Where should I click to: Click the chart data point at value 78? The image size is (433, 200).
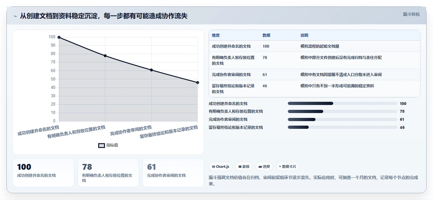click(105, 56)
